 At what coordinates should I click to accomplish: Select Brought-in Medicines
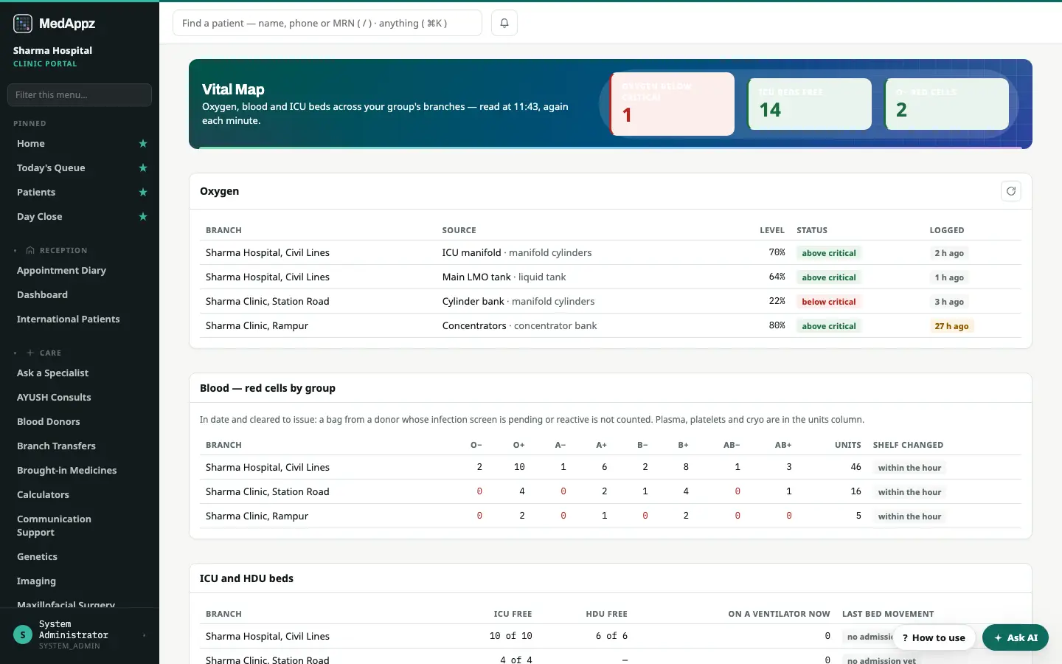click(66, 470)
